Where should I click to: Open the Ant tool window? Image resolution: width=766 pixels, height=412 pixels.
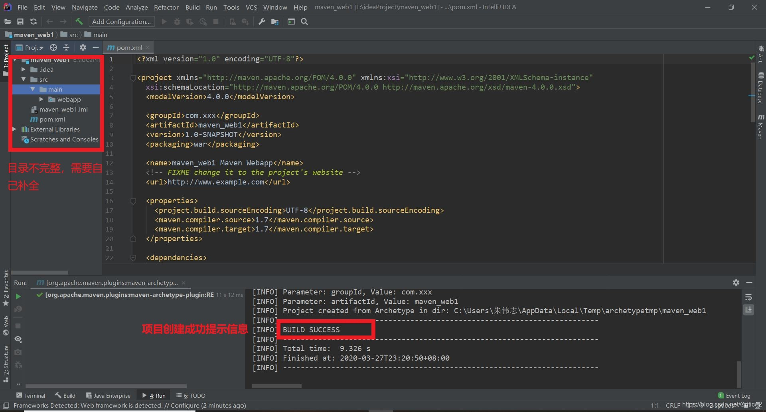(x=761, y=54)
